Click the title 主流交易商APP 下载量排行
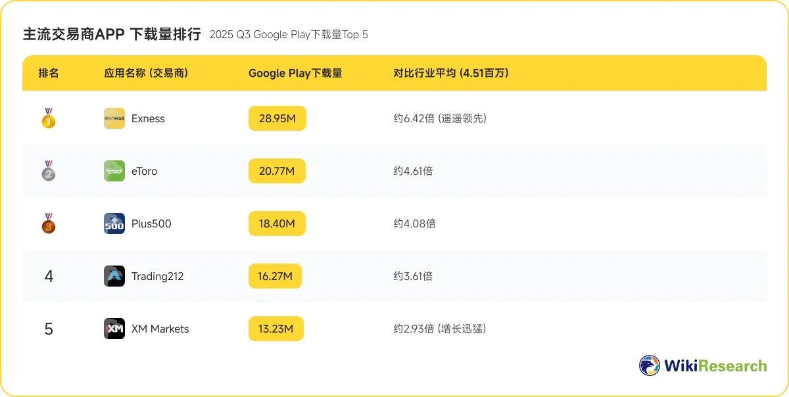789x397 pixels. pyautogui.click(x=112, y=34)
